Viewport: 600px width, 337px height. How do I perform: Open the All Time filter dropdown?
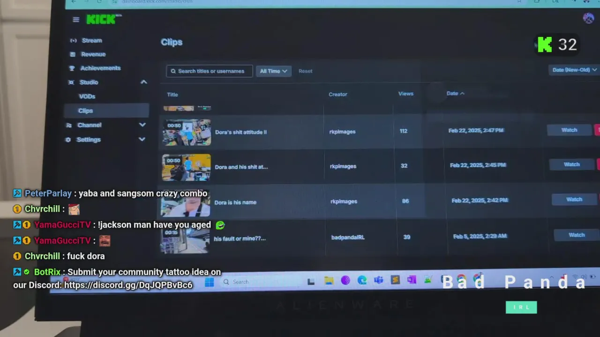[x=274, y=71]
